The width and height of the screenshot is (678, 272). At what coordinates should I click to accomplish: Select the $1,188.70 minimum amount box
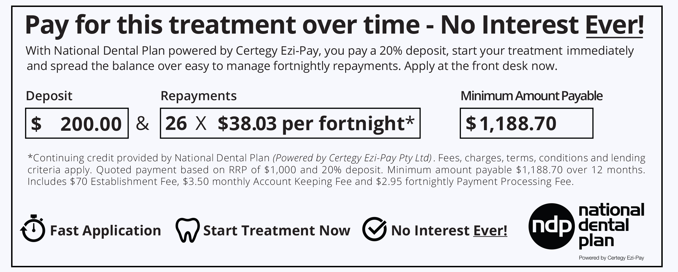click(526, 123)
